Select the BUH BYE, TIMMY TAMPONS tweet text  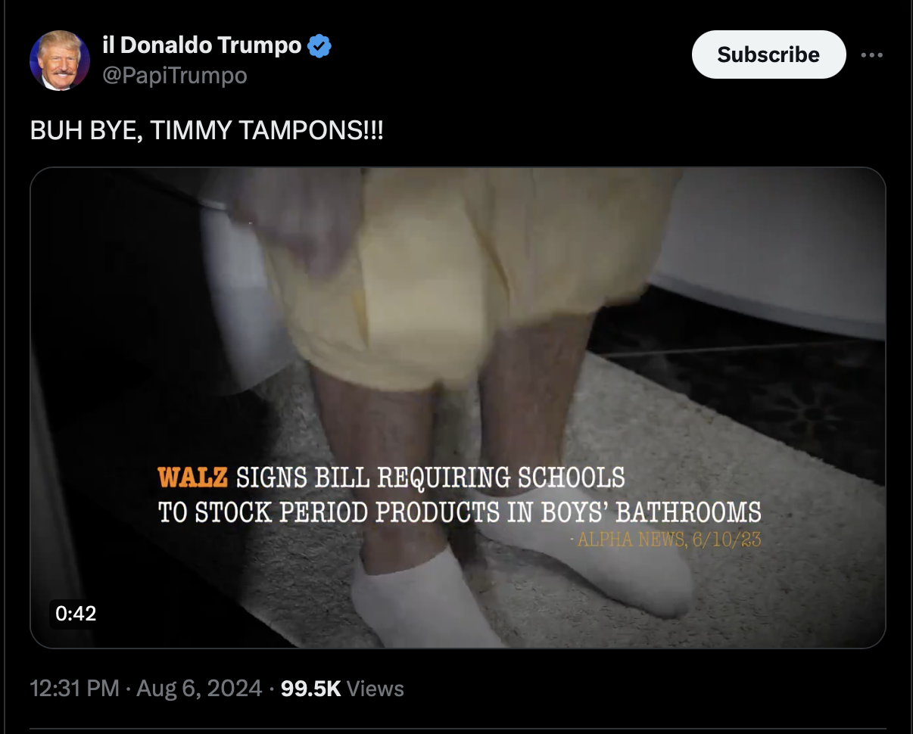(207, 131)
